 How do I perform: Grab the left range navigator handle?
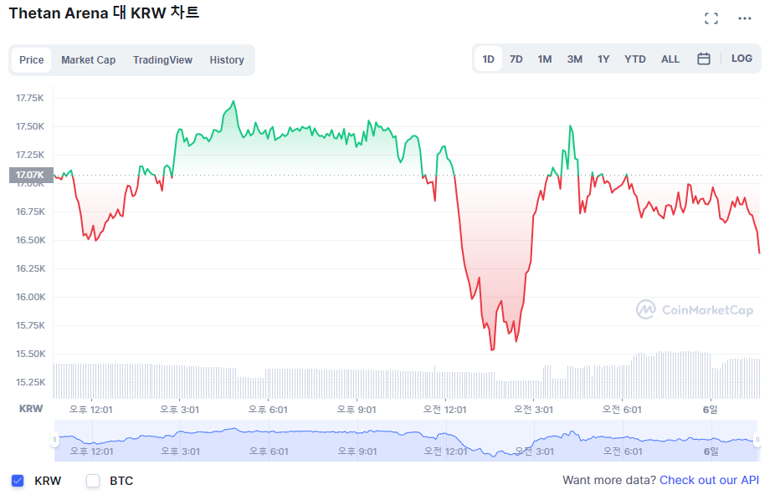pyautogui.click(x=54, y=439)
